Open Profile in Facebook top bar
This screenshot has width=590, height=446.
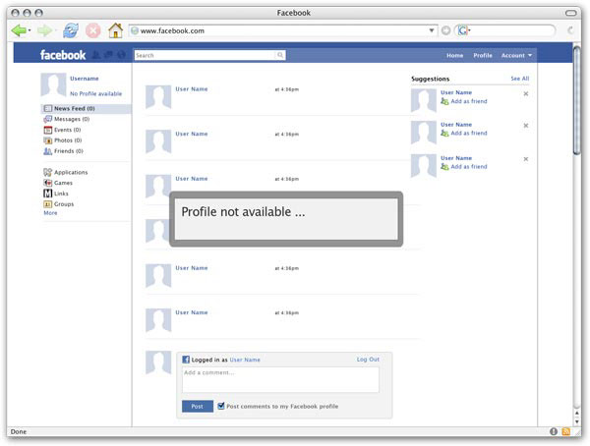click(x=483, y=55)
